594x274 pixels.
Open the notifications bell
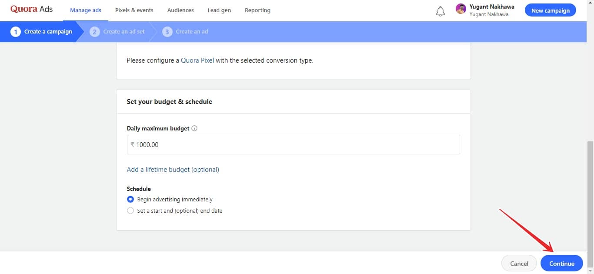tap(440, 11)
